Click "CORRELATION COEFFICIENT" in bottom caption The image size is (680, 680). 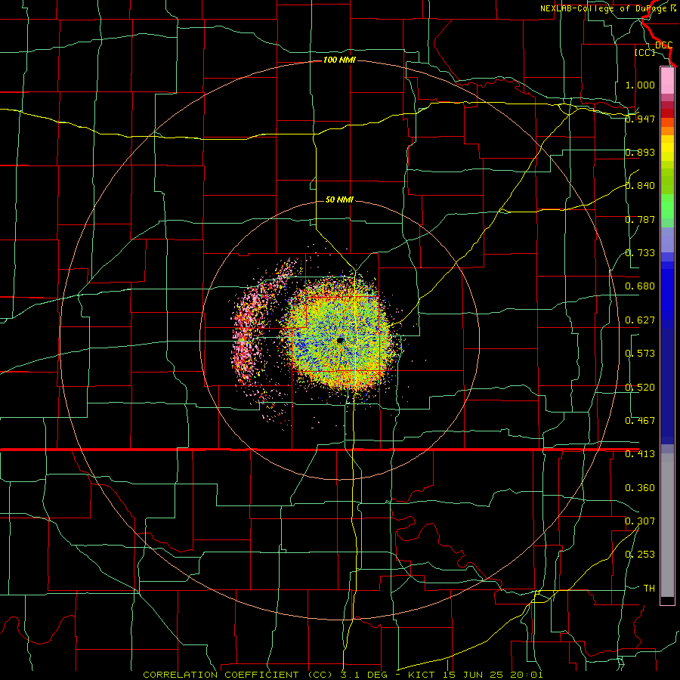(x=221, y=675)
